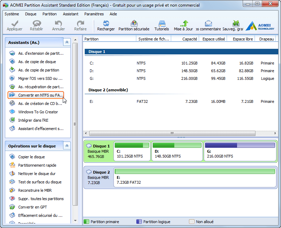Screen dimensions: 281x228
Task: Click left sidebar scroll up arrow
Action: [75, 40]
